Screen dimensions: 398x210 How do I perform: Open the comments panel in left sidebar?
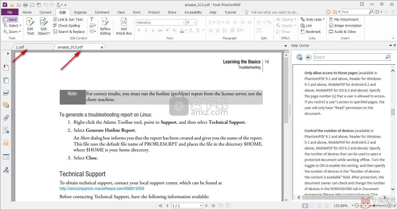point(6,105)
